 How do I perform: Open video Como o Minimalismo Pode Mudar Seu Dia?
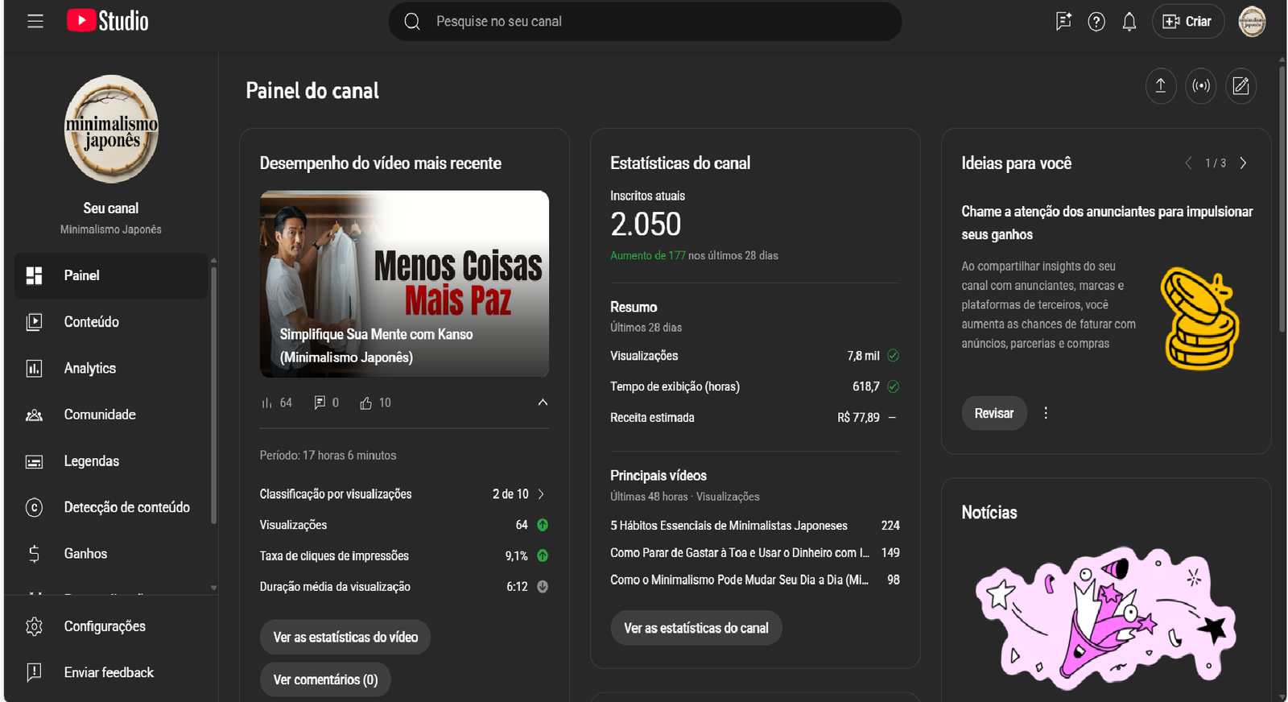(x=739, y=580)
